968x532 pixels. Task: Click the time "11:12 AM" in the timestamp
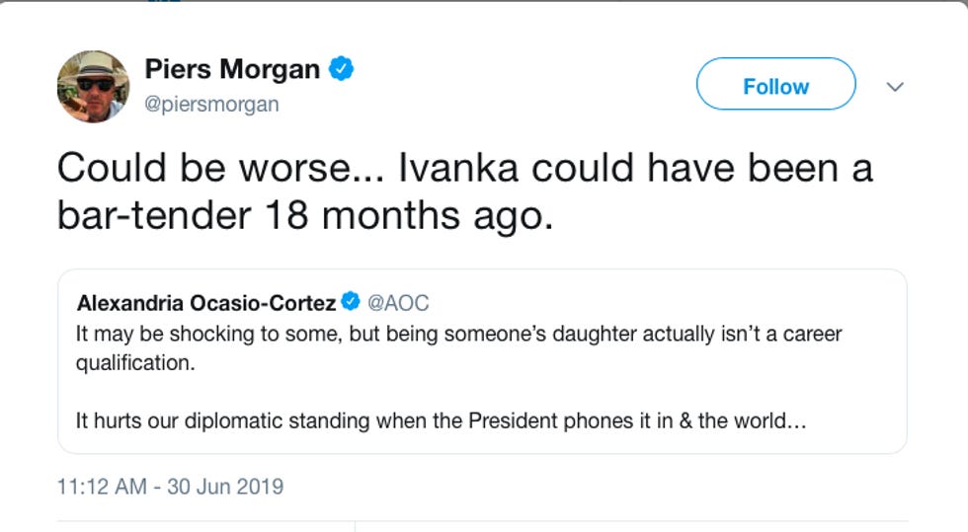100,487
